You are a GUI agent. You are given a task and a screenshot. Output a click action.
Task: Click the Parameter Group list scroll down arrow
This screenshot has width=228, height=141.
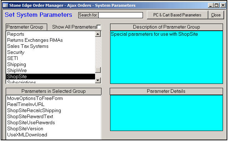pyautogui.click(x=98, y=80)
